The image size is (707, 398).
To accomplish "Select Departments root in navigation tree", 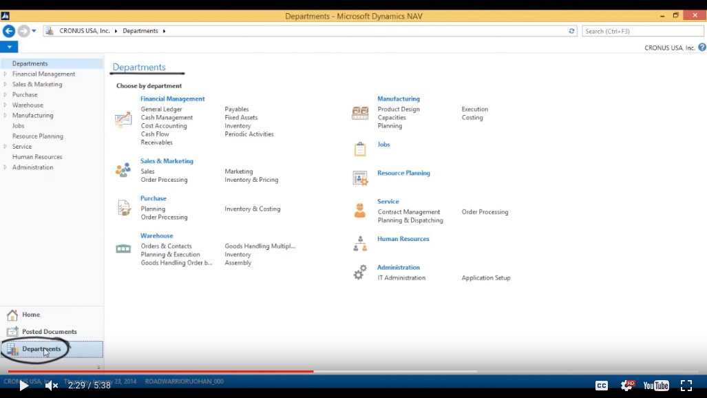I will [x=30, y=63].
